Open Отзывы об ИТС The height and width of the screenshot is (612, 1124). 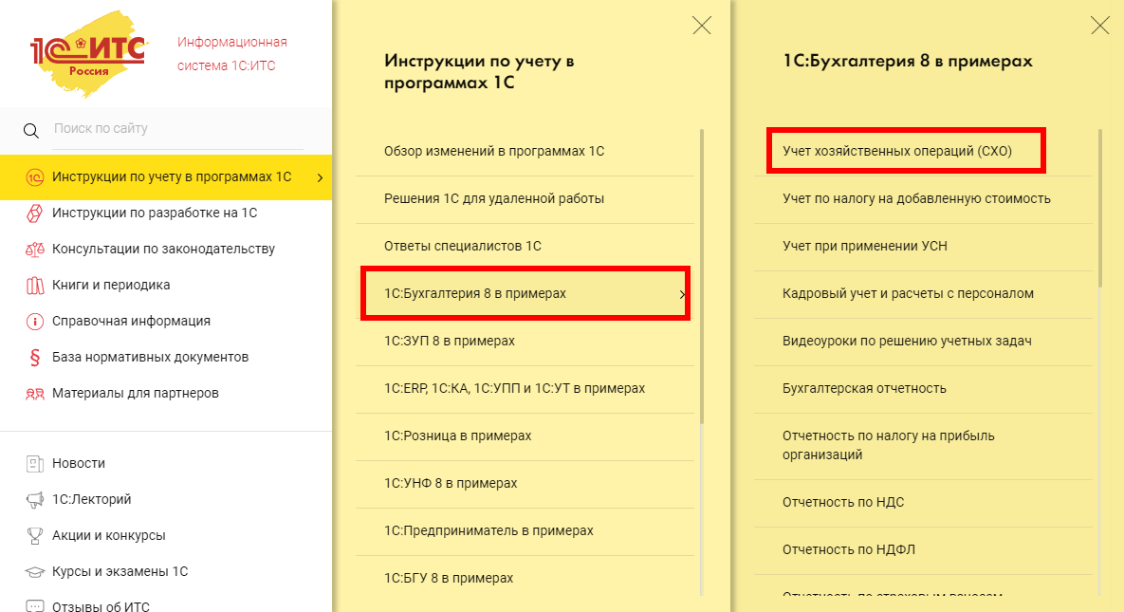click(101, 606)
